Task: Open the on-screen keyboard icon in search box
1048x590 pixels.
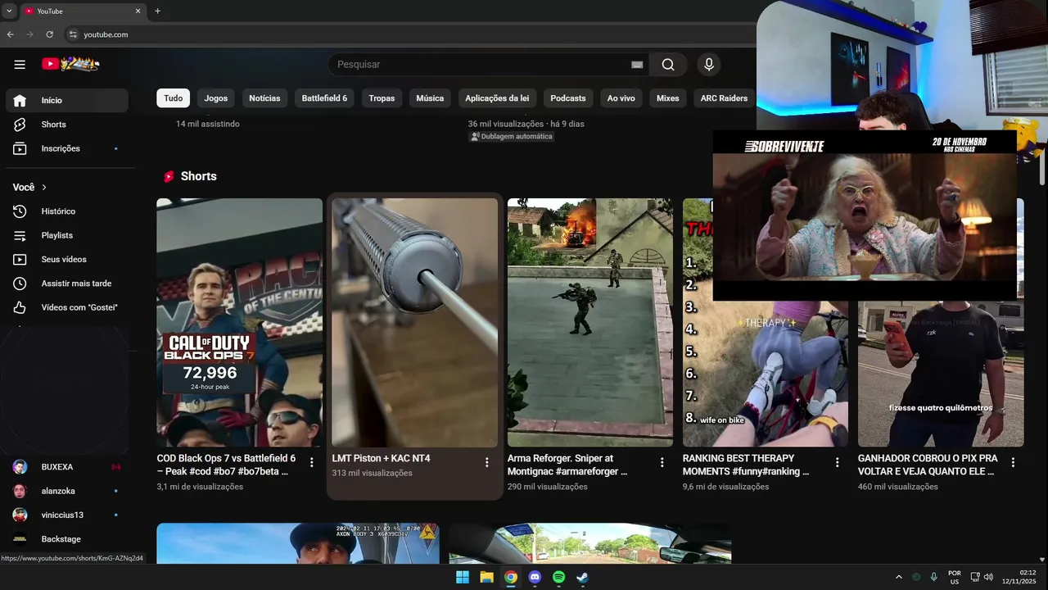Action: point(637,65)
